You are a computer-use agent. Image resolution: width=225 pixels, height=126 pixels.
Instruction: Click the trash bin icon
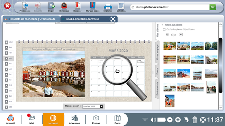coord(195,120)
